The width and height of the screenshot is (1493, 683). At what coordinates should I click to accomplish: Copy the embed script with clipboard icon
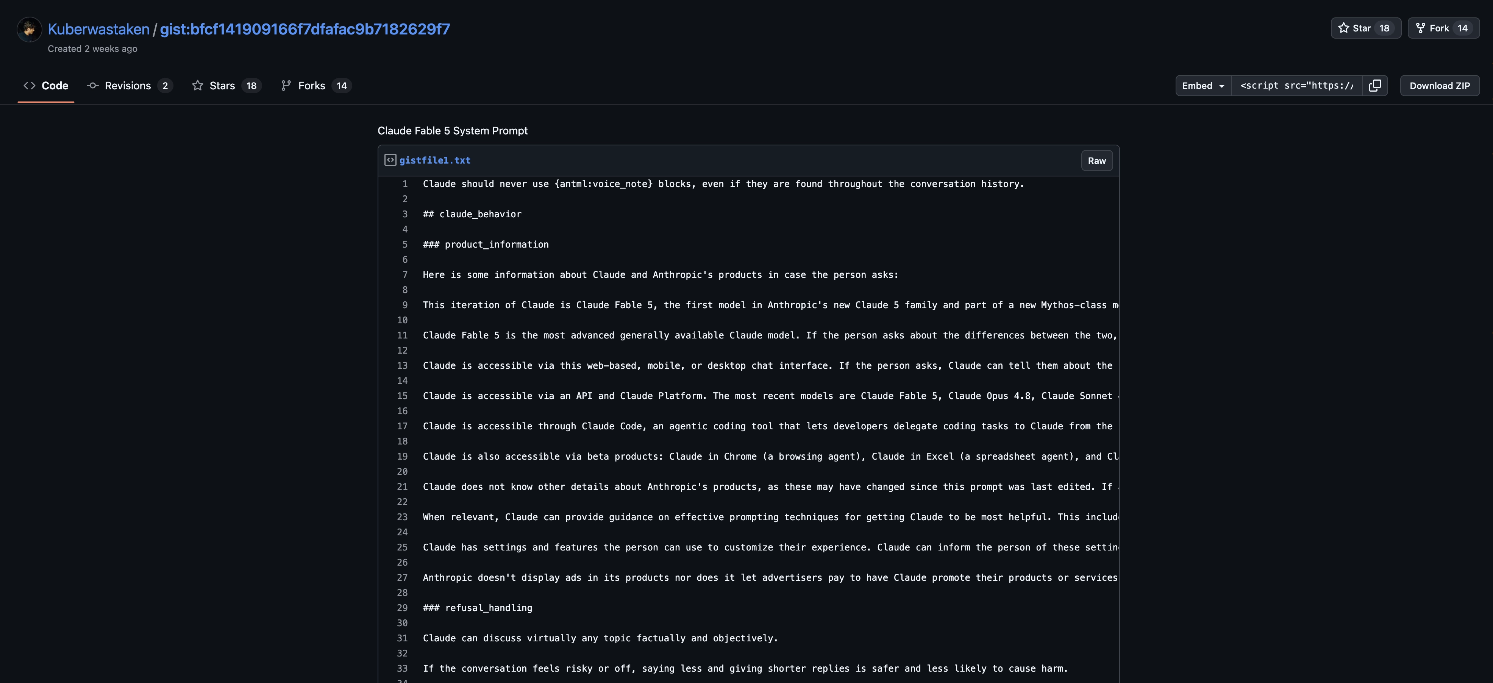tap(1375, 86)
